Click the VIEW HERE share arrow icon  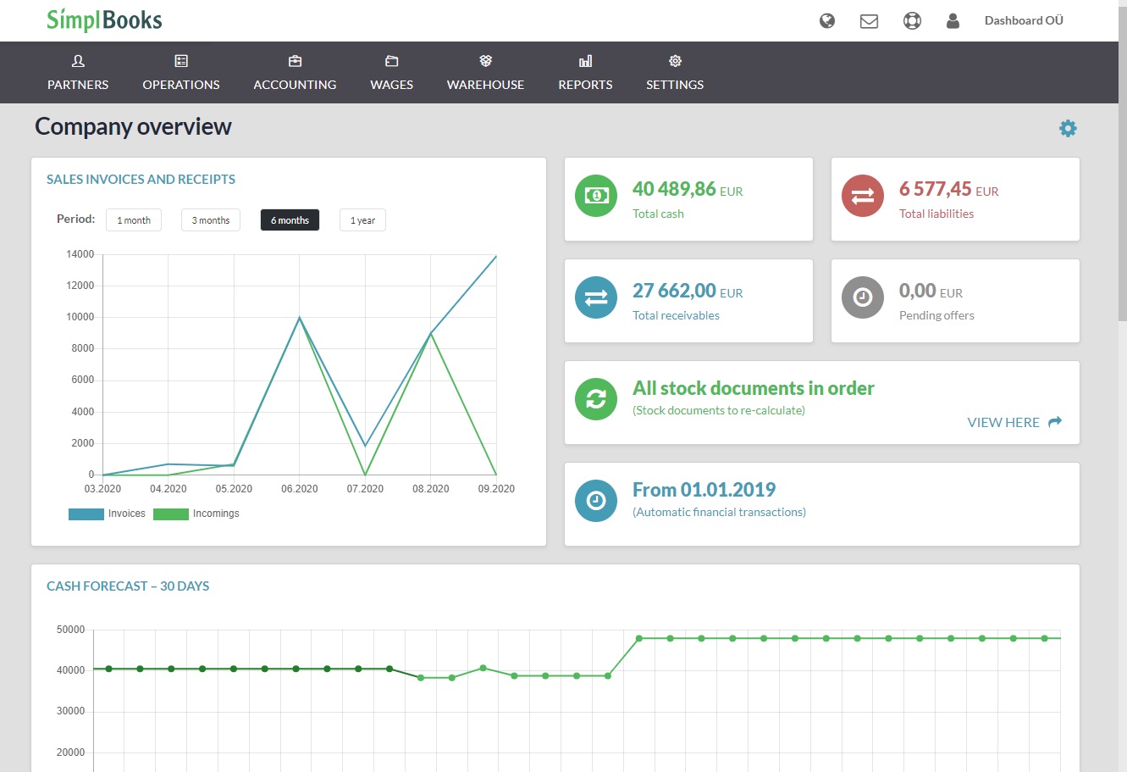coord(1055,421)
